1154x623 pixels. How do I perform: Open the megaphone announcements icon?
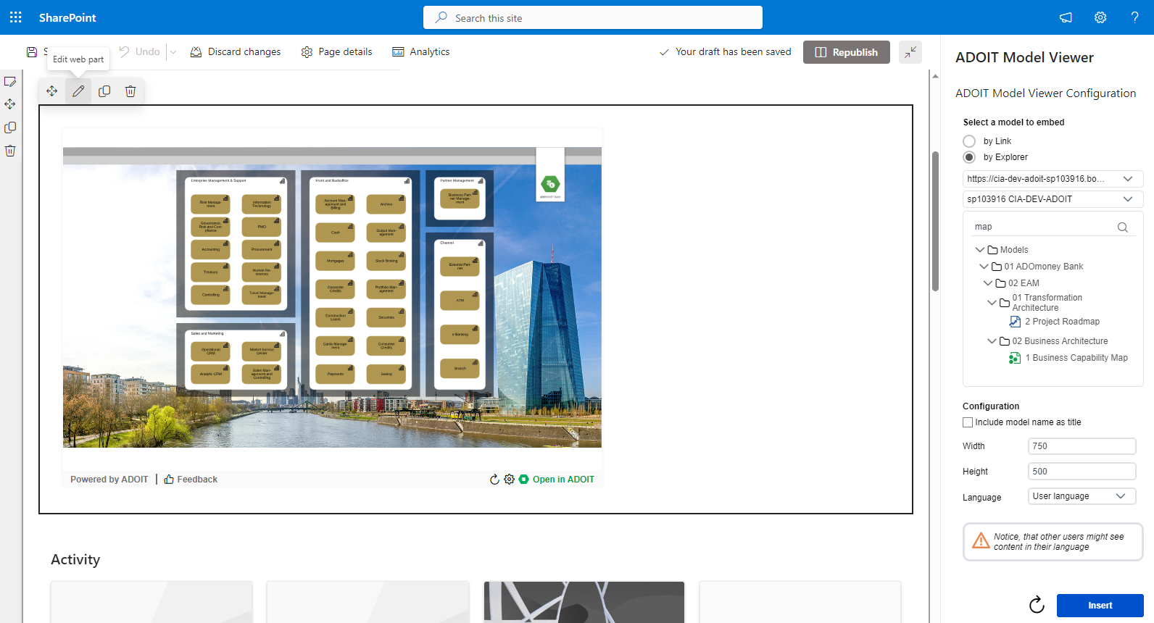[1066, 17]
